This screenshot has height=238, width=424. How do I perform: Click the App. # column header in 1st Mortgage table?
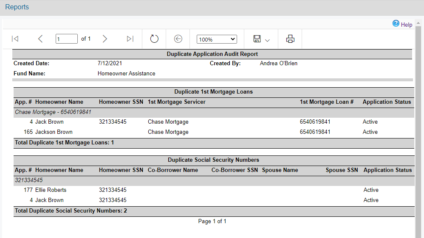click(23, 102)
